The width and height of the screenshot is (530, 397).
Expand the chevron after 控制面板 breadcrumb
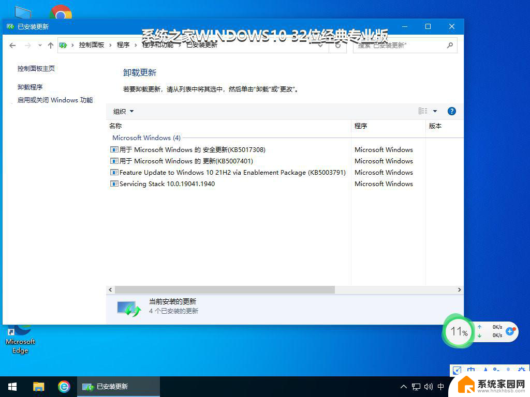(x=110, y=45)
